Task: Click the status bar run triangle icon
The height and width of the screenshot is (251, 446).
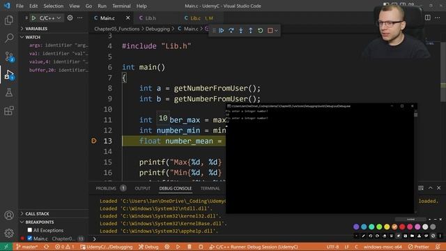Action: [x=178, y=247]
